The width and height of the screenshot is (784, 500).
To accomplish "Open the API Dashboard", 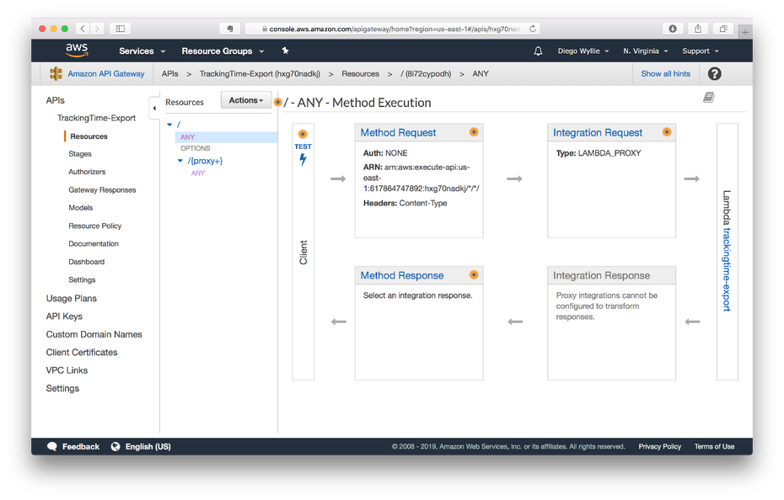I will [87, 262].
